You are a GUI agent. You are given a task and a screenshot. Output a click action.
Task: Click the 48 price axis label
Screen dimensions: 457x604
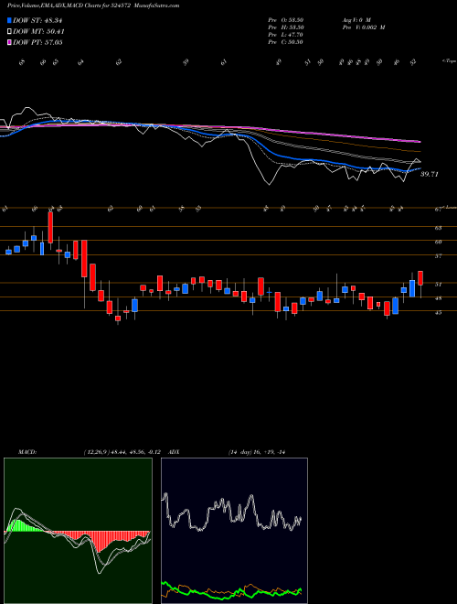[438, 298]
